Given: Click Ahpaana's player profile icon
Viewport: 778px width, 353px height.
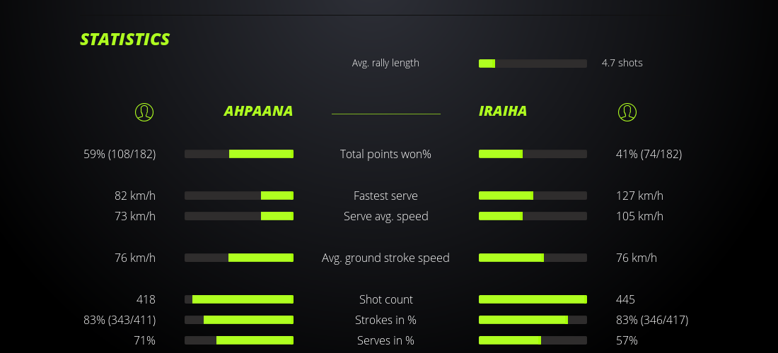Looking at the screenshot, I should (144, 112).
